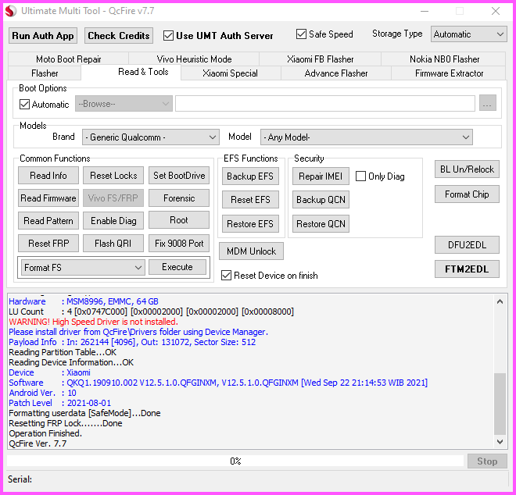The width and height of the screenshot is (516, 495).
Task: Click Check Credits button
Action: [x=119, y=35]
